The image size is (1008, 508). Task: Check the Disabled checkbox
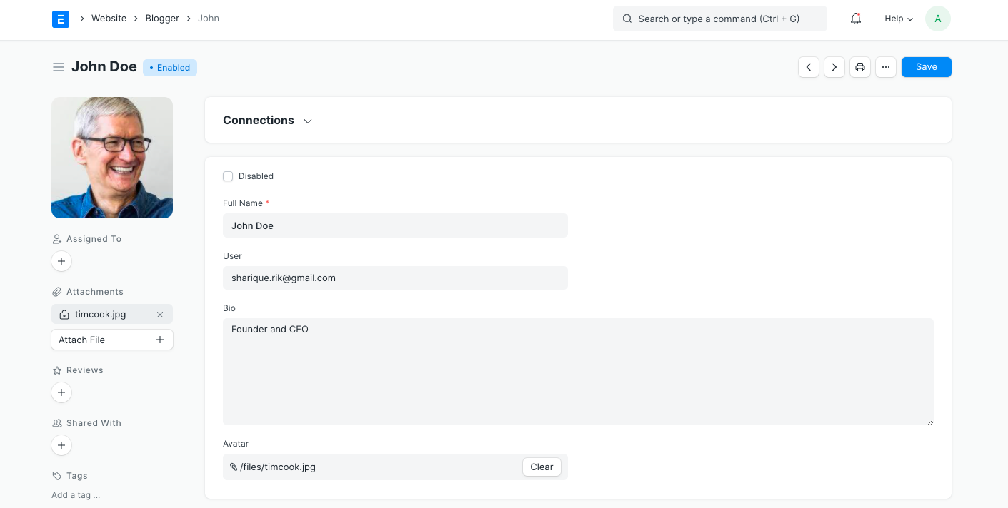click(x=228, y=176)
